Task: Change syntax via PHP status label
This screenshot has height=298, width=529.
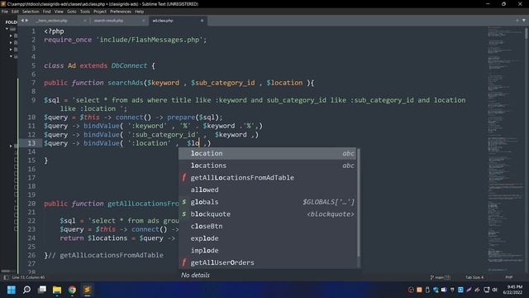Action: click(x=509, y=277)
